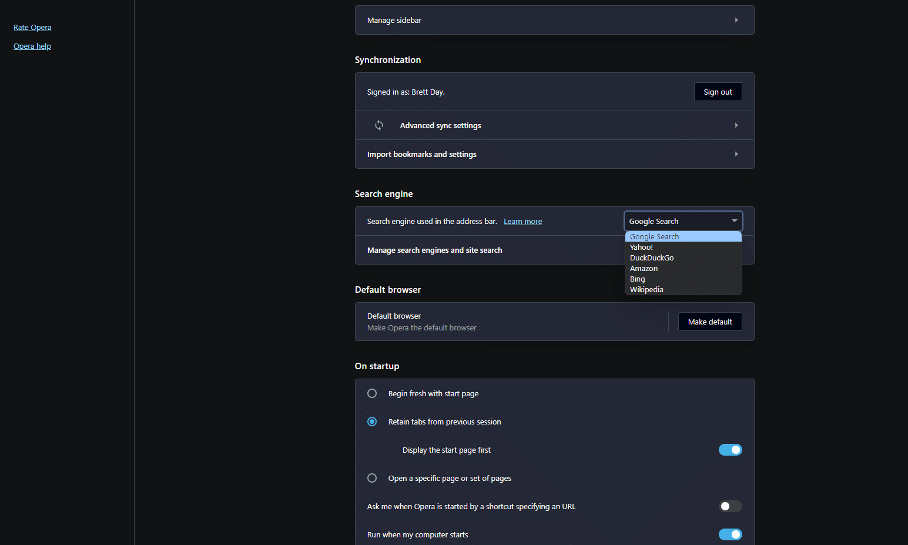Select Bing from the search list
This screenshot has height=545, width=908.
pos(637,279)
